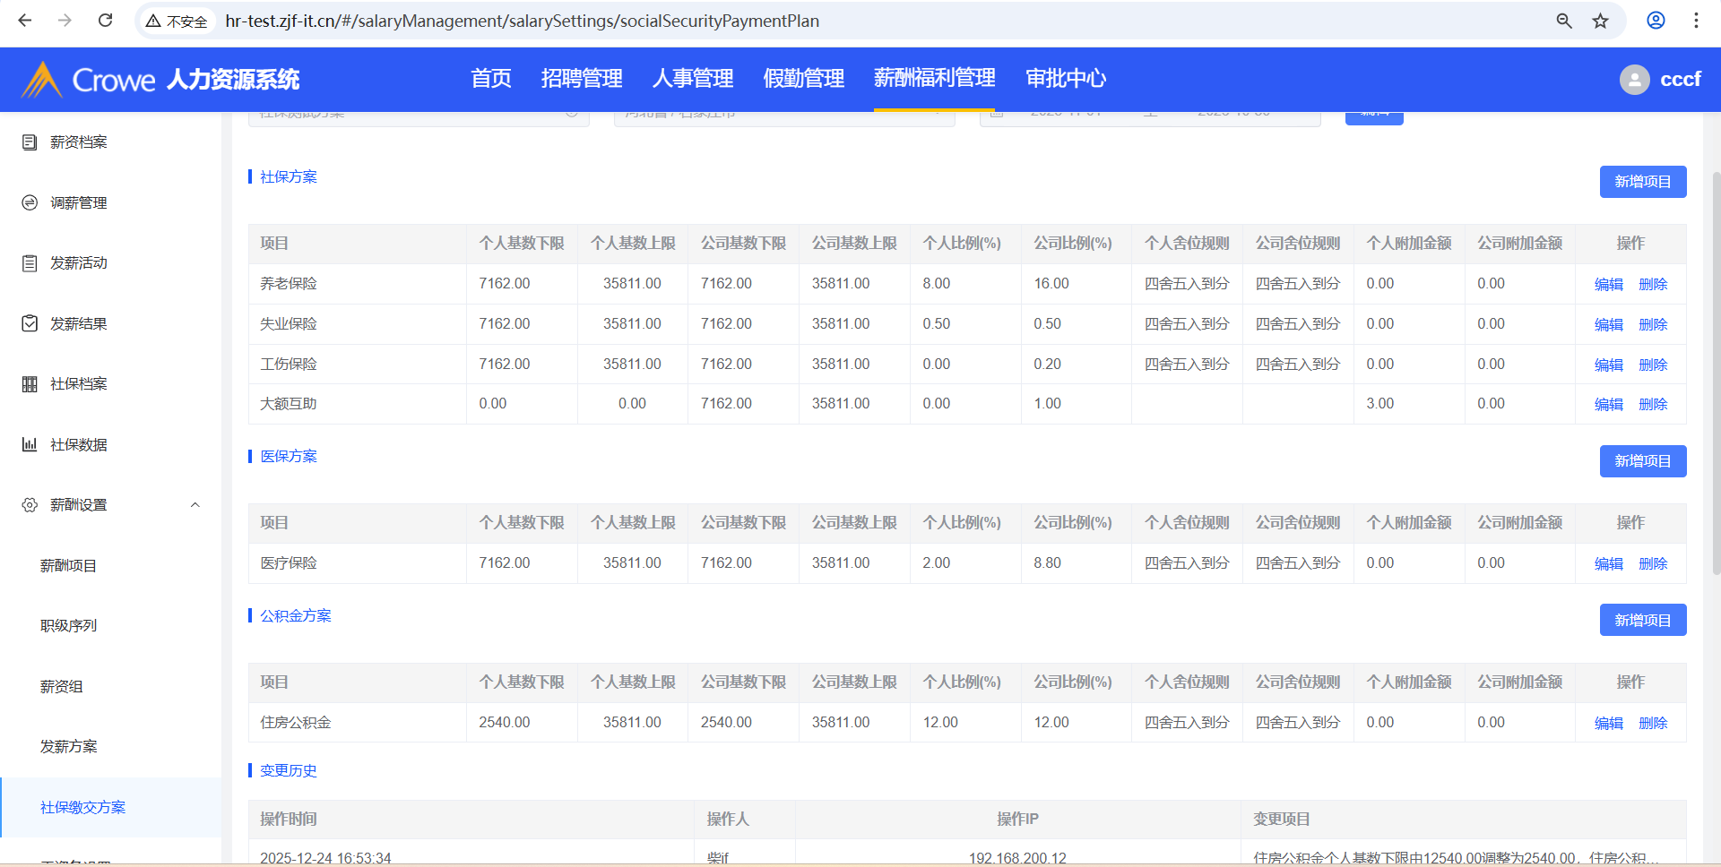Edit the 养老保险 row
1721x867 pixels.
[1608, 284]
